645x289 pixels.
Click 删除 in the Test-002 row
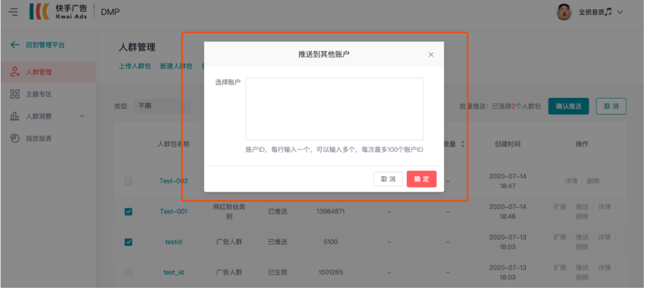593,181
